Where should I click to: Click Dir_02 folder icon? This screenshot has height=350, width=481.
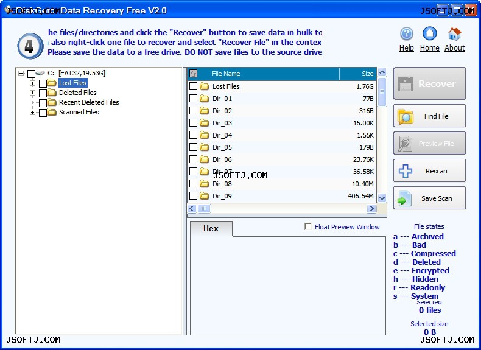click(x=205, y=111)
